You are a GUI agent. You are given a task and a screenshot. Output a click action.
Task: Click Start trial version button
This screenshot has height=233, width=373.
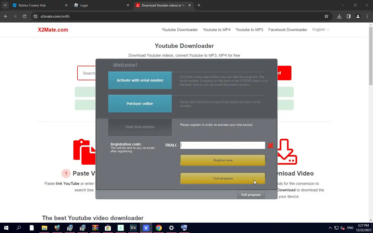(140, 127)
